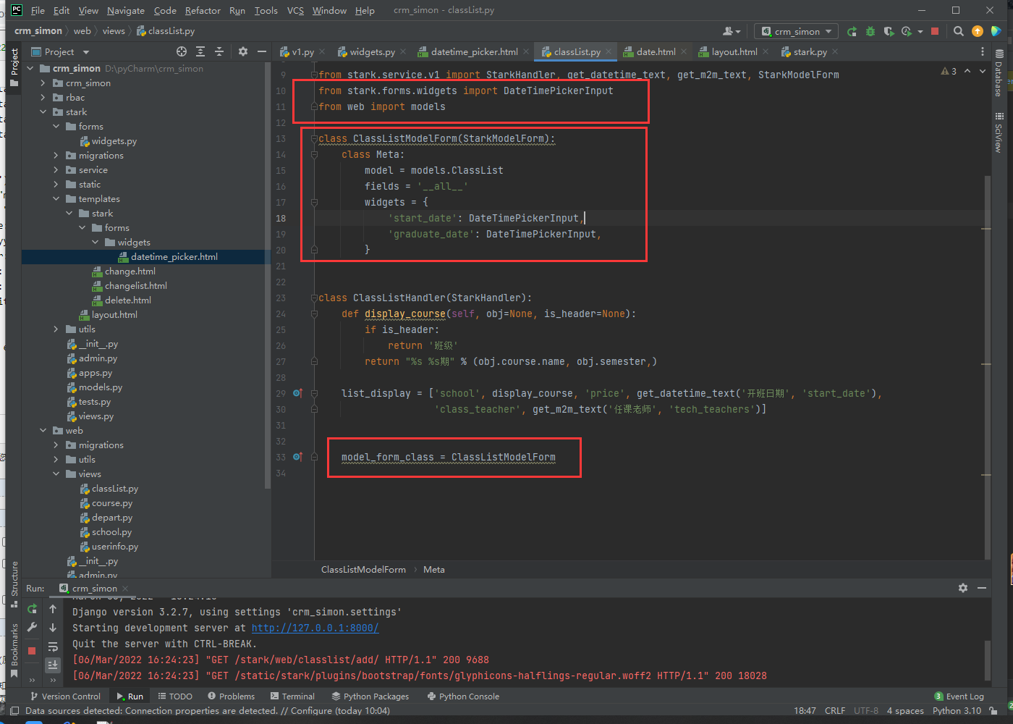Jump down the stack trace in the Run console
Image resolution: width=1013 pixels, height=724 pixels.
pos(53,627)
